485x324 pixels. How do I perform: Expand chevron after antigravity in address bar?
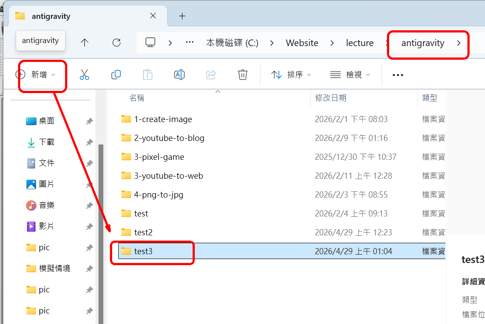(x=459, y=43)
